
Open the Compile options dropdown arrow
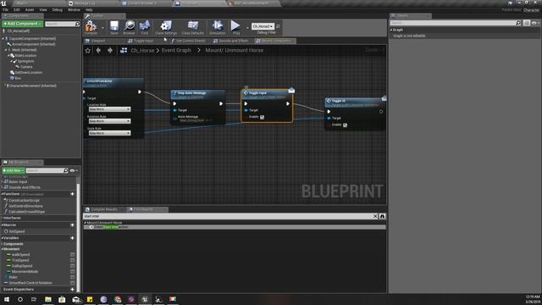point(102,28)
